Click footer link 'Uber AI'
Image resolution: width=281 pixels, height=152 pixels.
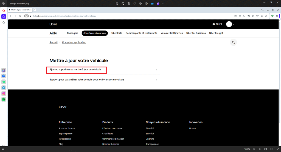tap(193, 128)
